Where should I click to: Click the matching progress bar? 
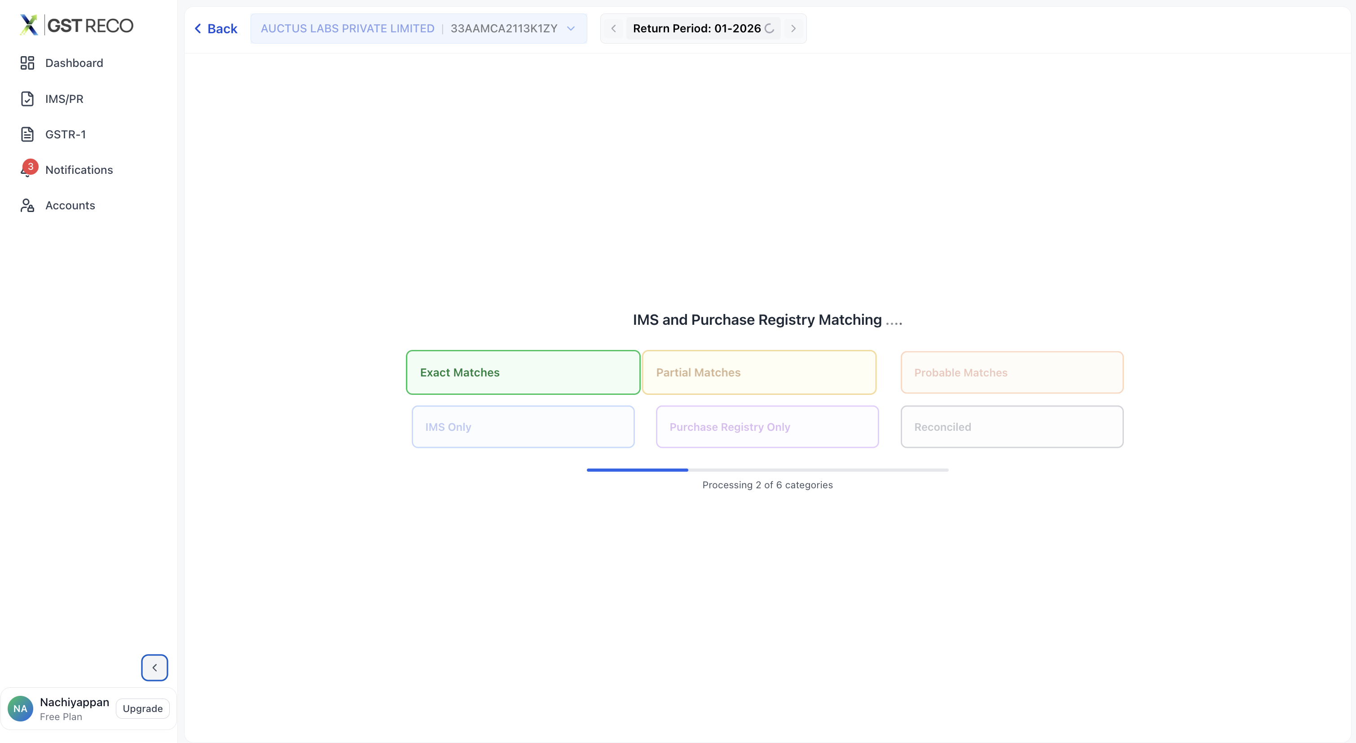pyautogui.click(x=767, y=470)
